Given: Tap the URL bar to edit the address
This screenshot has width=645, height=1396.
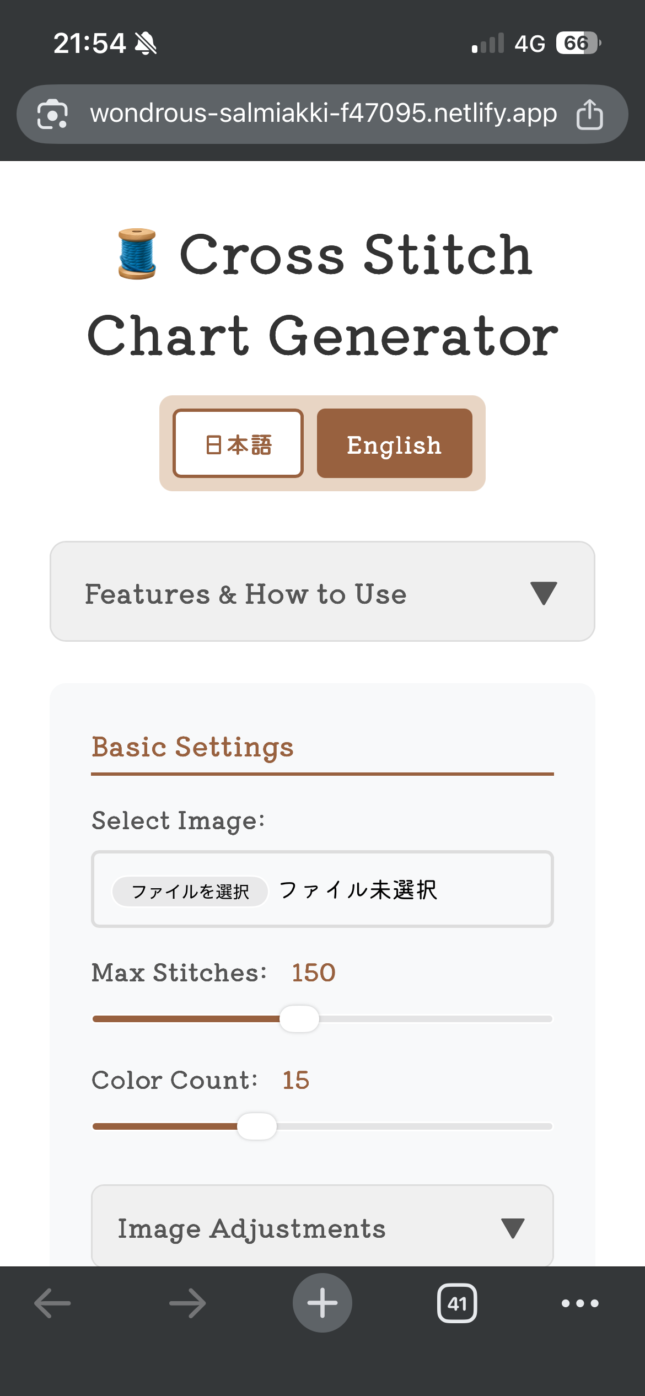Looking at the screenshot, I should click(322, 114).
